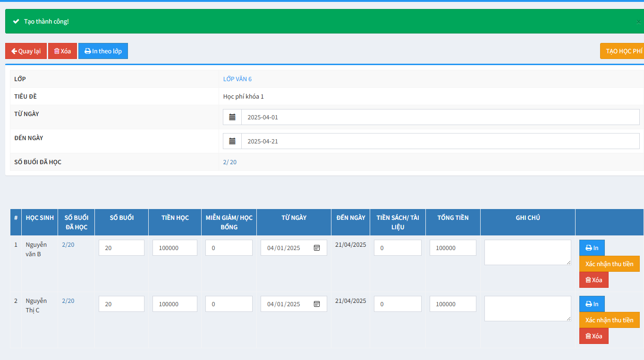
Task: Delete the Nguyễn Thị C fee row
Action: 593,336
